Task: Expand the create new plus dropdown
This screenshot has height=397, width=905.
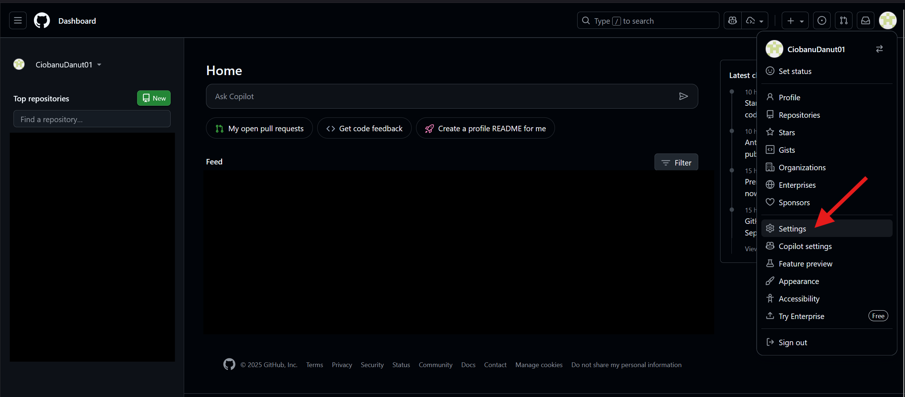Action: pos(795,21)
